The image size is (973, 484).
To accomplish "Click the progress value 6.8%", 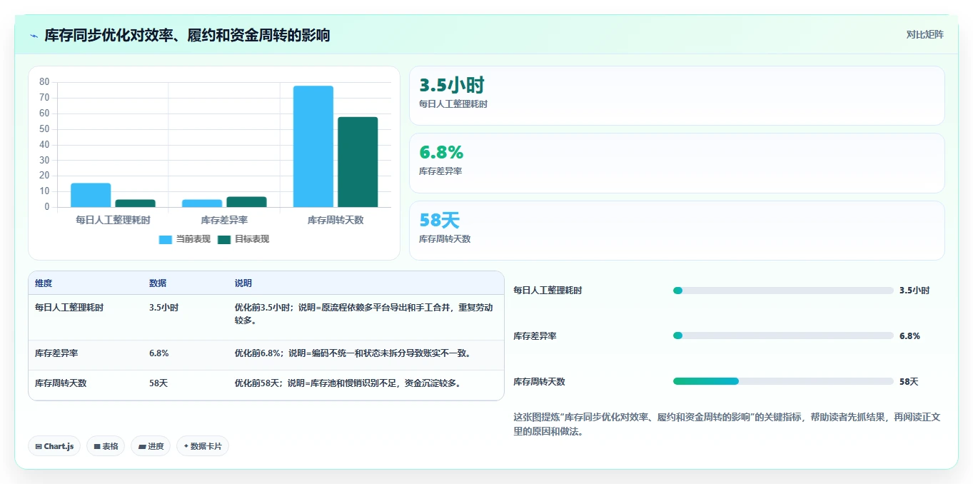I will pos(909,336).
